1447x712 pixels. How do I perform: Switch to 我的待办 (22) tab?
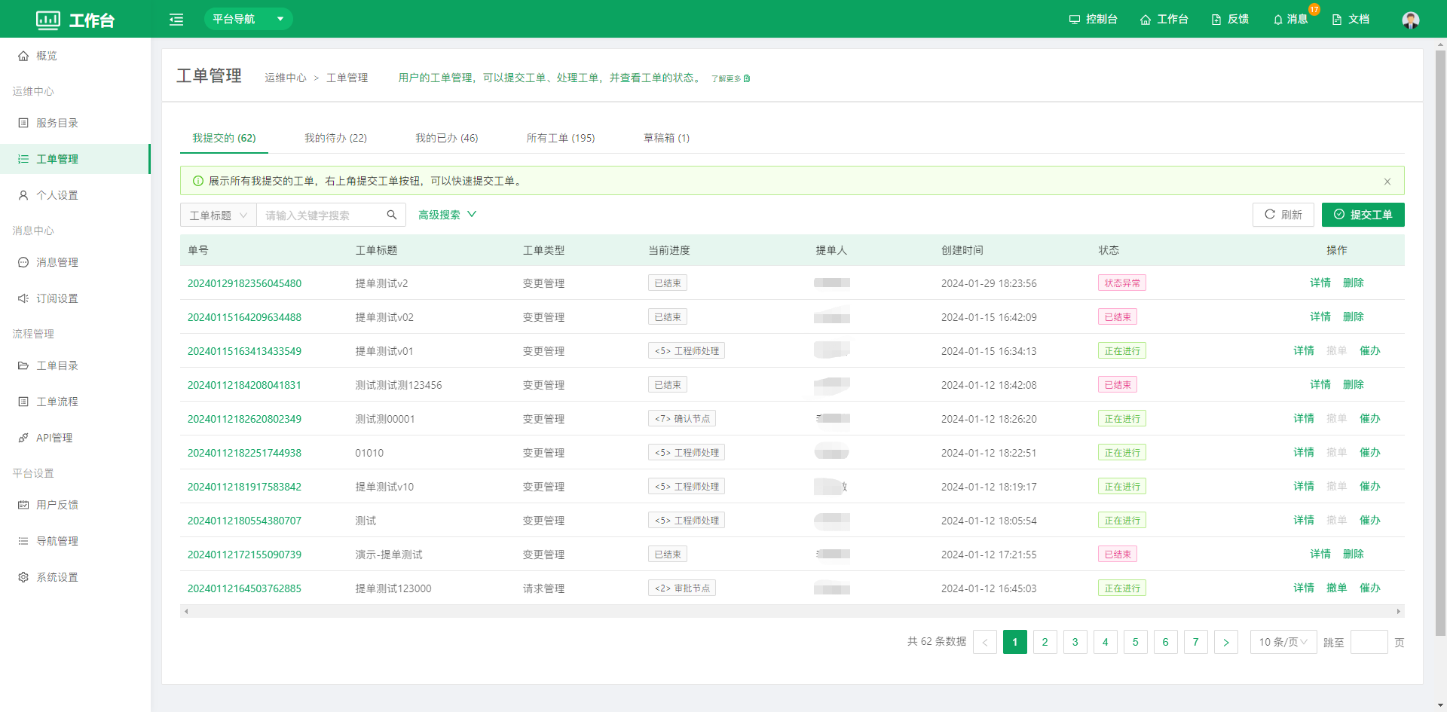coord(335,138)
